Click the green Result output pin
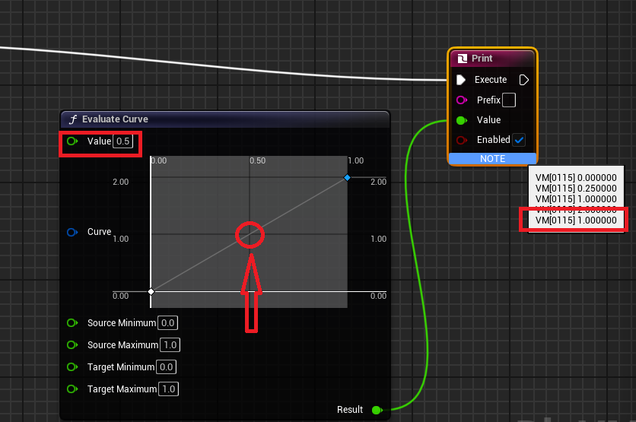636x422 pixels. pyautogui.click(x=377, y=410)
